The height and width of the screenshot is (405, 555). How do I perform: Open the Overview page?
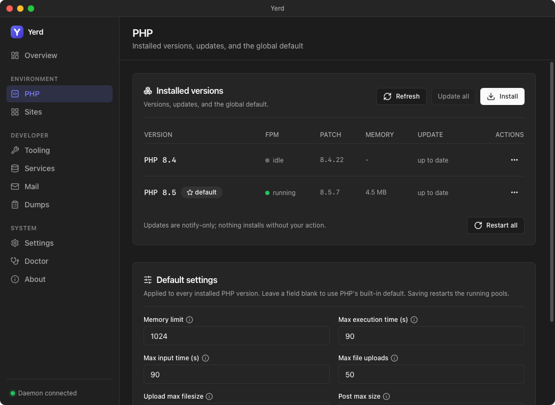pos(59,55)
